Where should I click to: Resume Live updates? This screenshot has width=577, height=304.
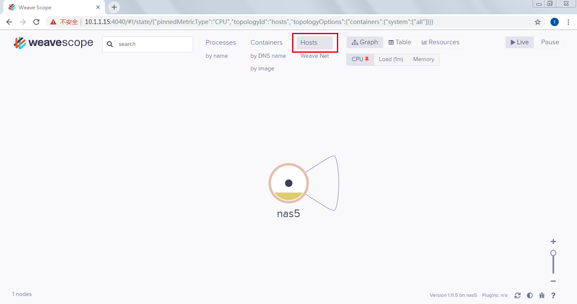[x=520, y=42]
